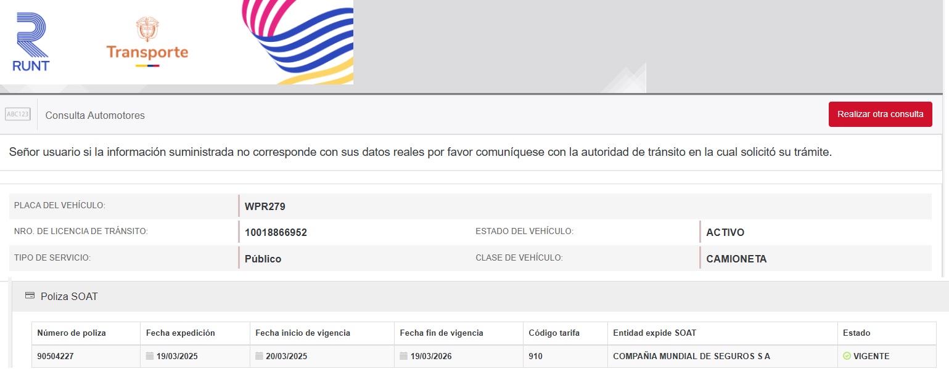Click calendar icon next to 19/03/2025

pos(150,356)
